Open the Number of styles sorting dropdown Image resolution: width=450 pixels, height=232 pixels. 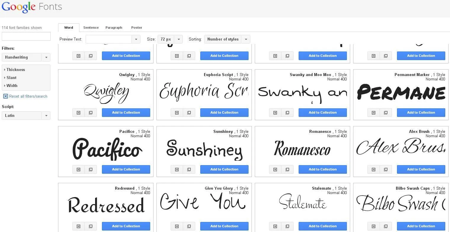(227, 39)
